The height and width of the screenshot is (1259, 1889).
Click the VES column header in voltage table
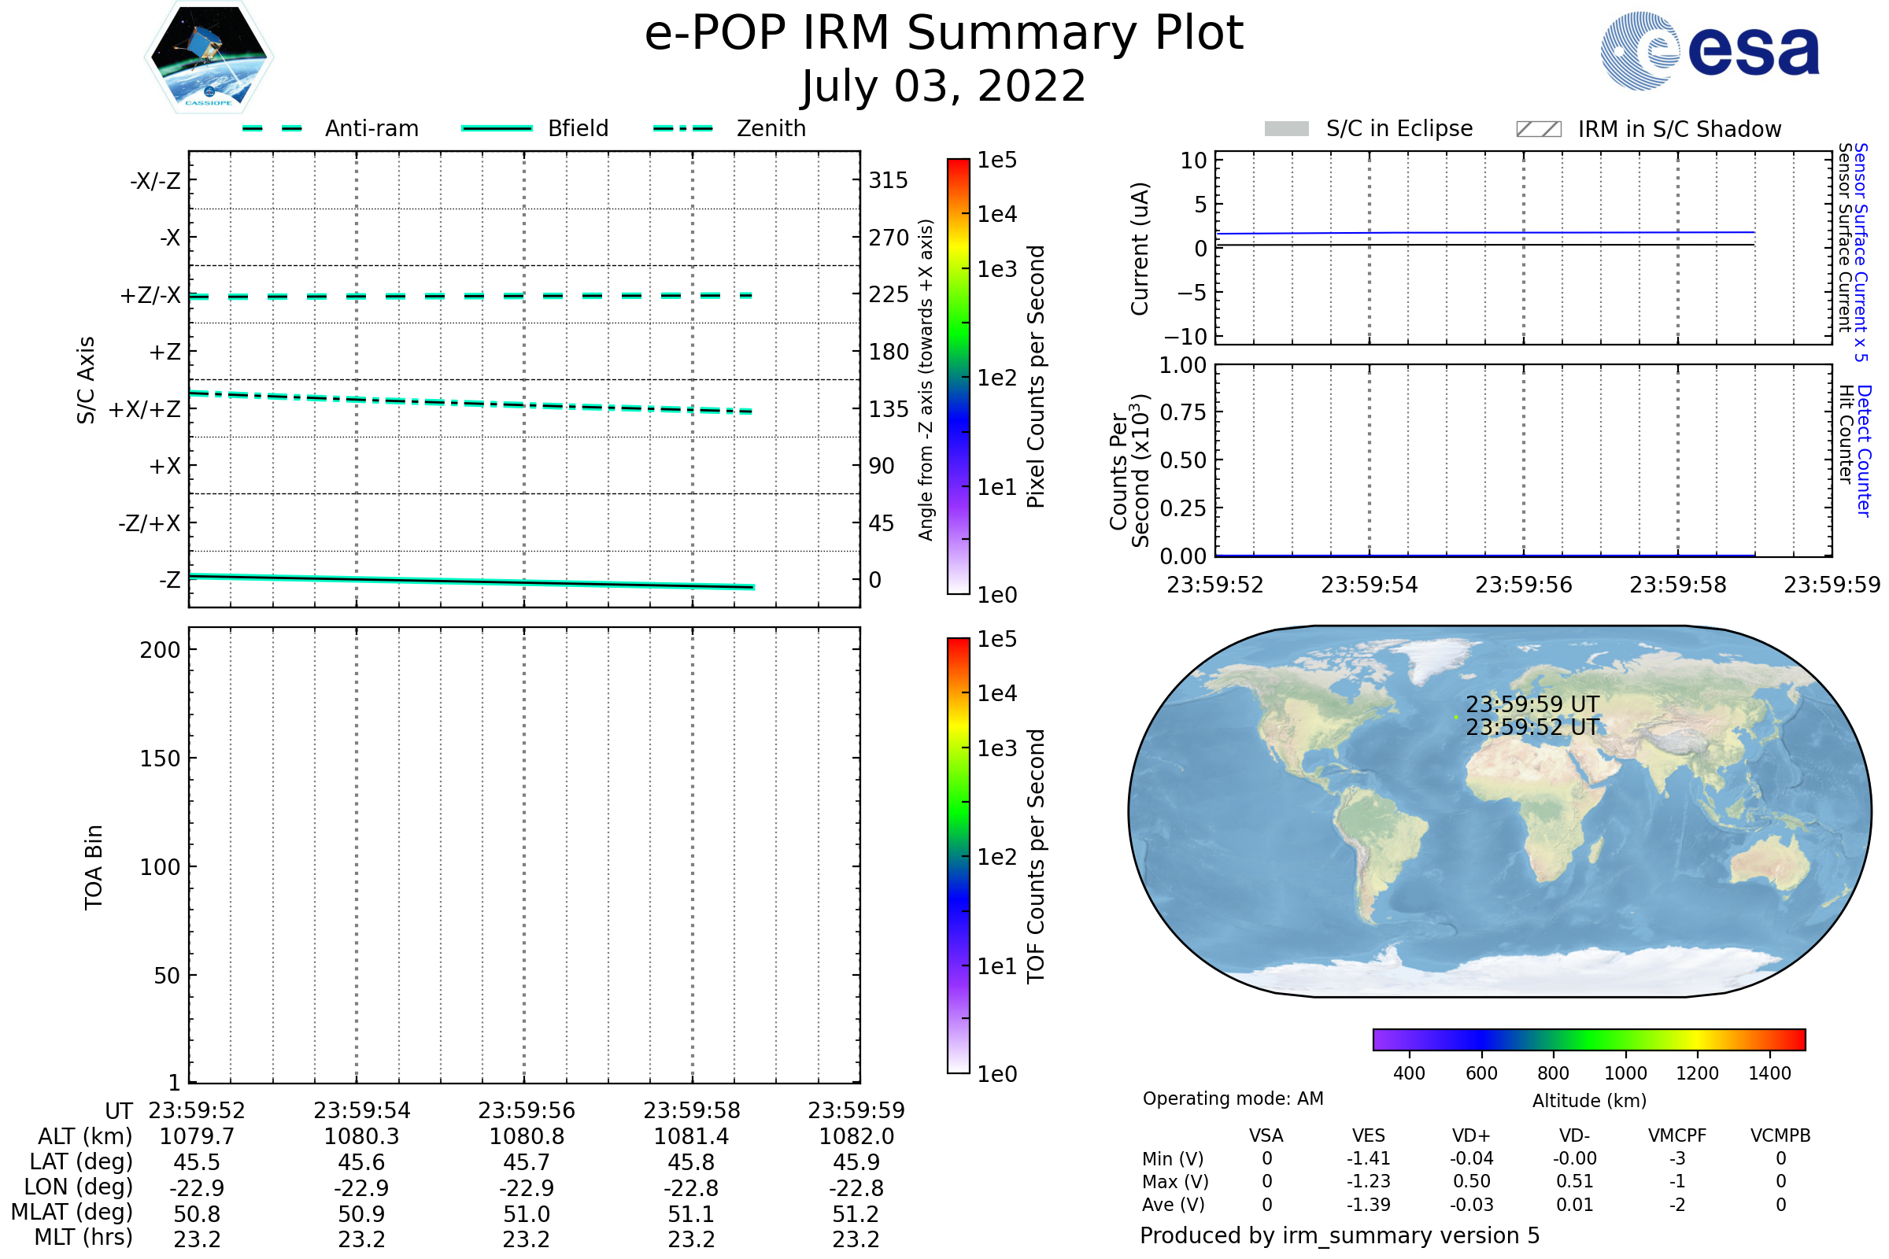1369,1135
